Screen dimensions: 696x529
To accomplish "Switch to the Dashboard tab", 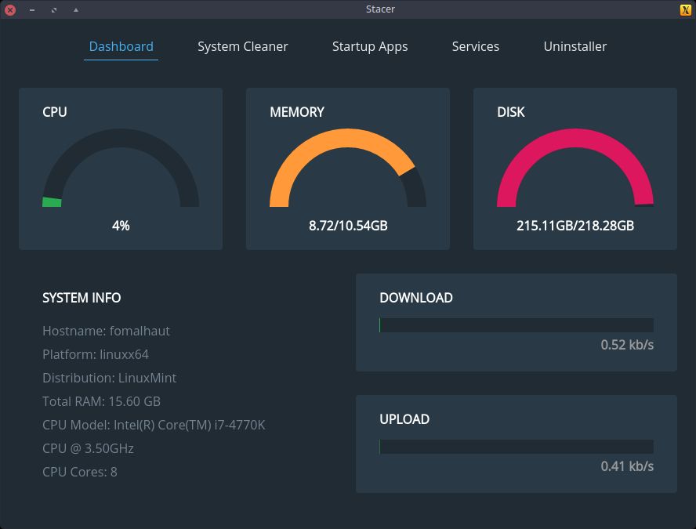I will coord(121,46).
